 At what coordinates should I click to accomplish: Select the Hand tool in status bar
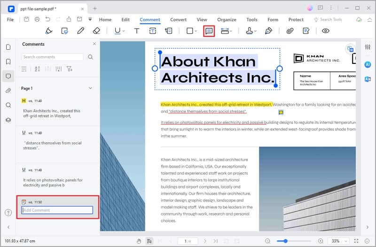(x=139, y=241)
